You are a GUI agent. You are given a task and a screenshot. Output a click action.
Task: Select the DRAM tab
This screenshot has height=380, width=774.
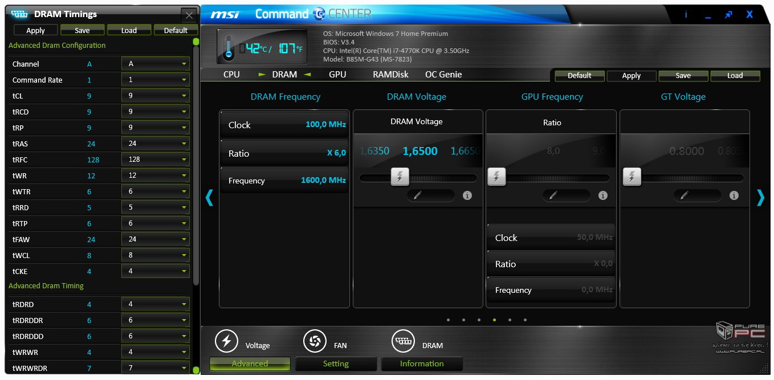pos(284,75)
